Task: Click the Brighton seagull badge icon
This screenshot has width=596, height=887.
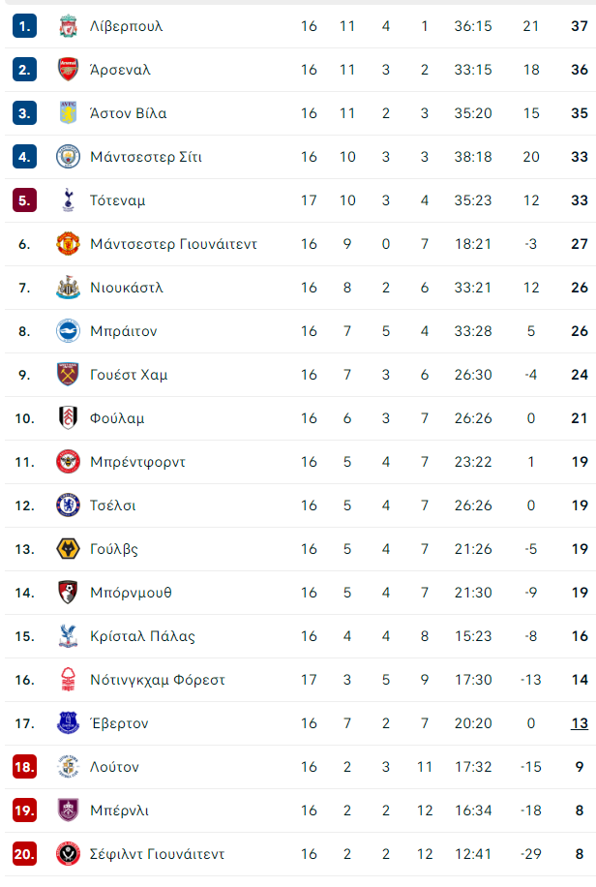Action: pyautogui.click(x=68, y=331)
